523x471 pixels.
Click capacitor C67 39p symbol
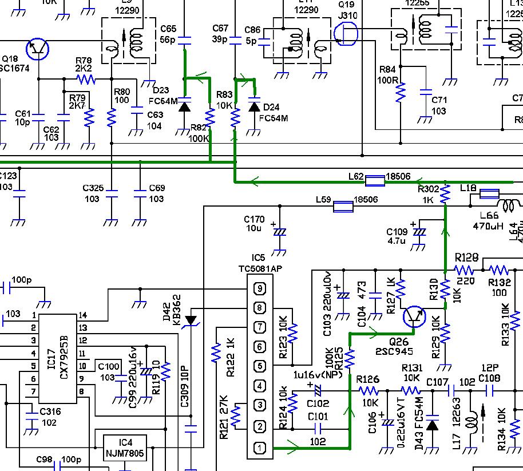click(x=235, y=41)
